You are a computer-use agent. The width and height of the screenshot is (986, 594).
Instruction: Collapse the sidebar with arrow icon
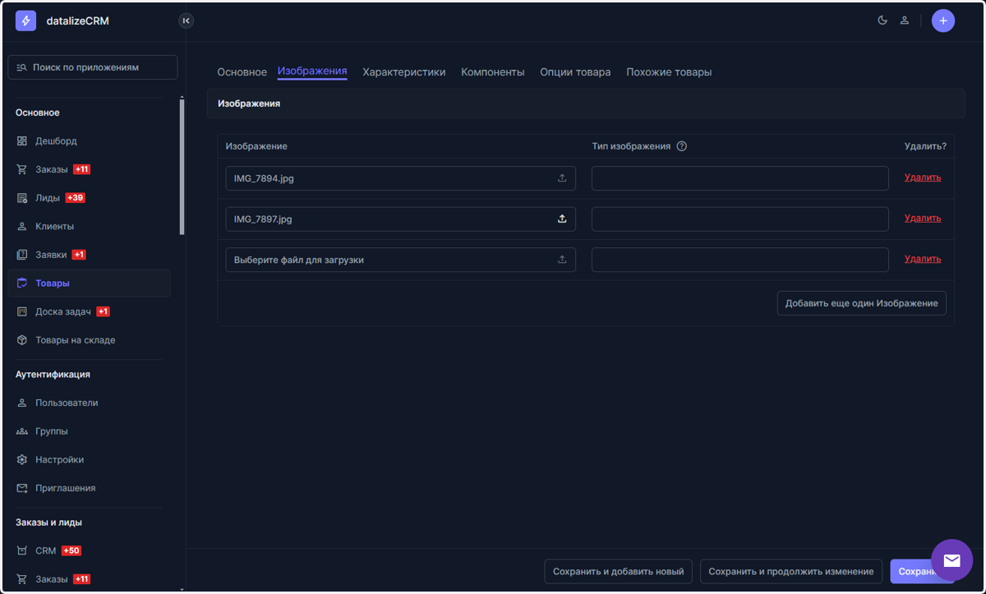coord(187,21)
